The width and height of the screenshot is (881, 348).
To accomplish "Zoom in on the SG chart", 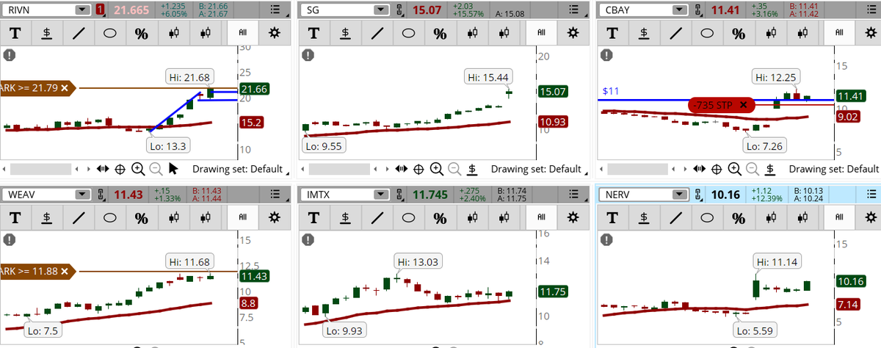I will point(437,169).
